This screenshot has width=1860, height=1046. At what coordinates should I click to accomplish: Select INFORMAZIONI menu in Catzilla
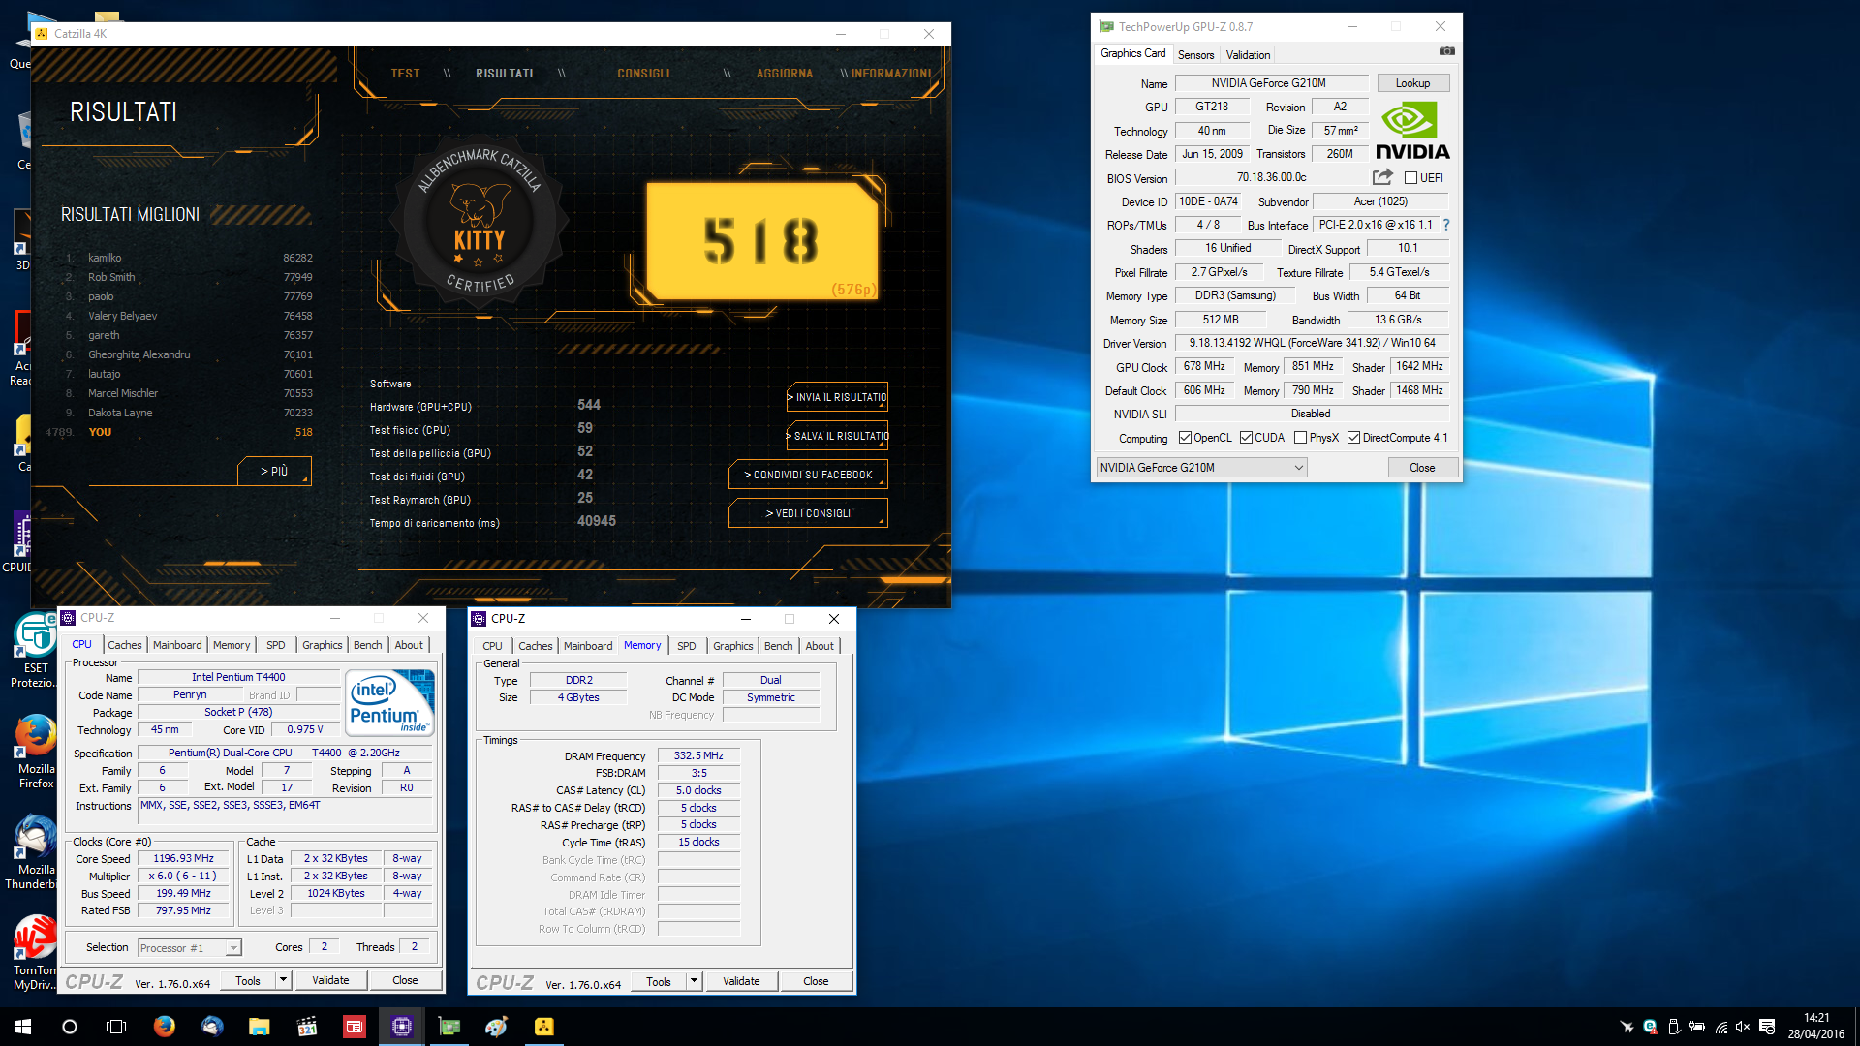click(x=891, y=74)
